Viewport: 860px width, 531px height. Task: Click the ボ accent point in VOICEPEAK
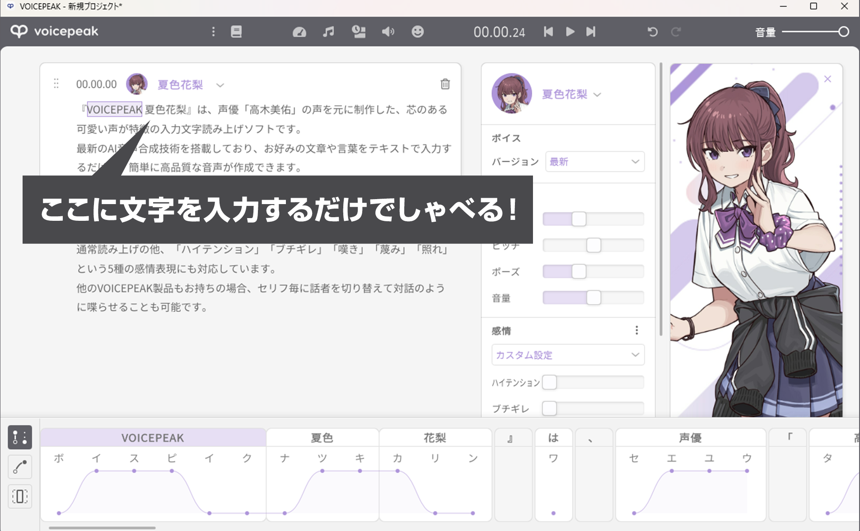coord(59,513)
